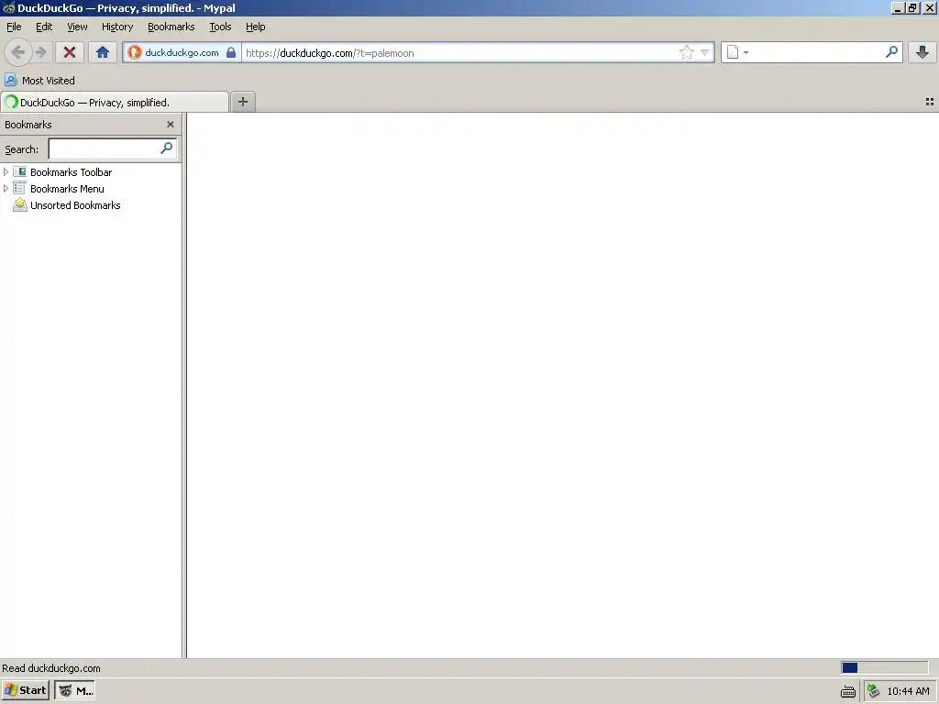Click the padlock security icon in address bar
Screen dimensions: 939x704
pyautogui.click(x=230, y=52)
